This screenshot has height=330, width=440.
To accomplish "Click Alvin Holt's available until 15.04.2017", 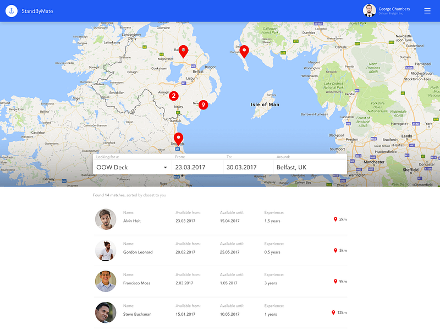I will (230, 221).
